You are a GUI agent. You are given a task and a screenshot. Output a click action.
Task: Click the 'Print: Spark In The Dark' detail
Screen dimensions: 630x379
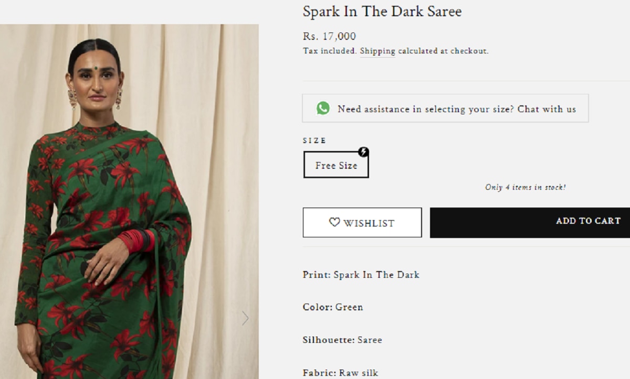361,275
